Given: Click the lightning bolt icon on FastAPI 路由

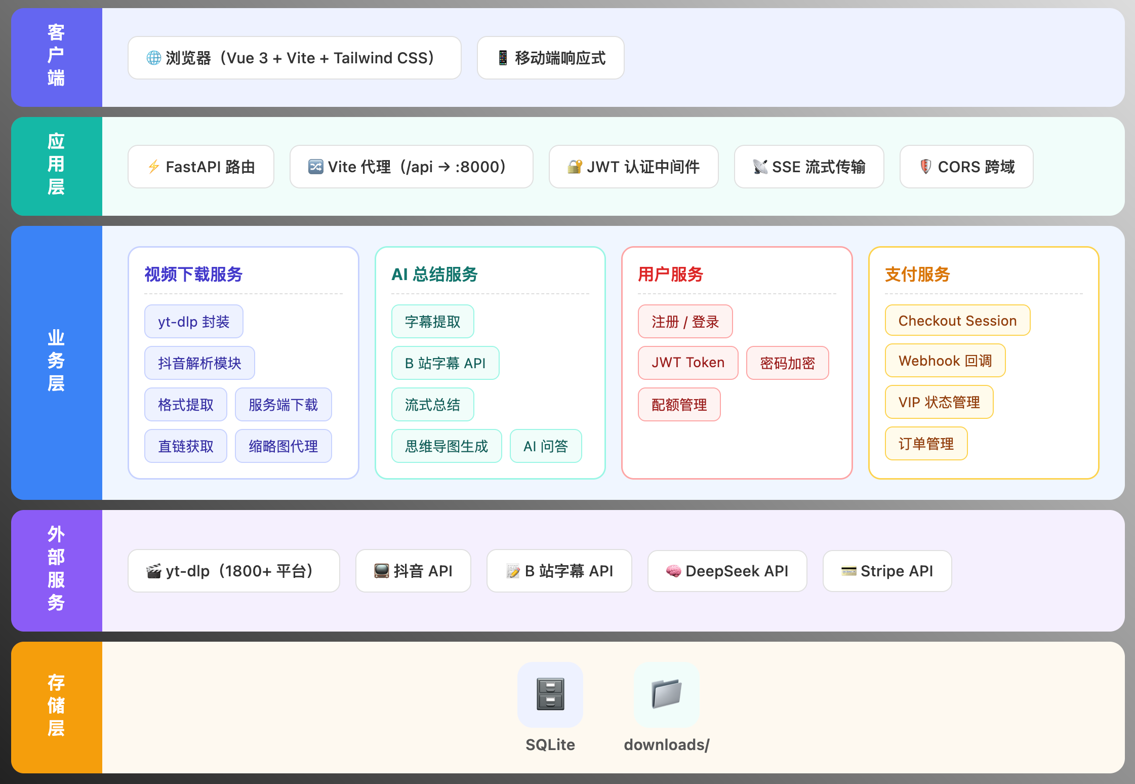Looking at the screenshot, I should pos(154,167).
